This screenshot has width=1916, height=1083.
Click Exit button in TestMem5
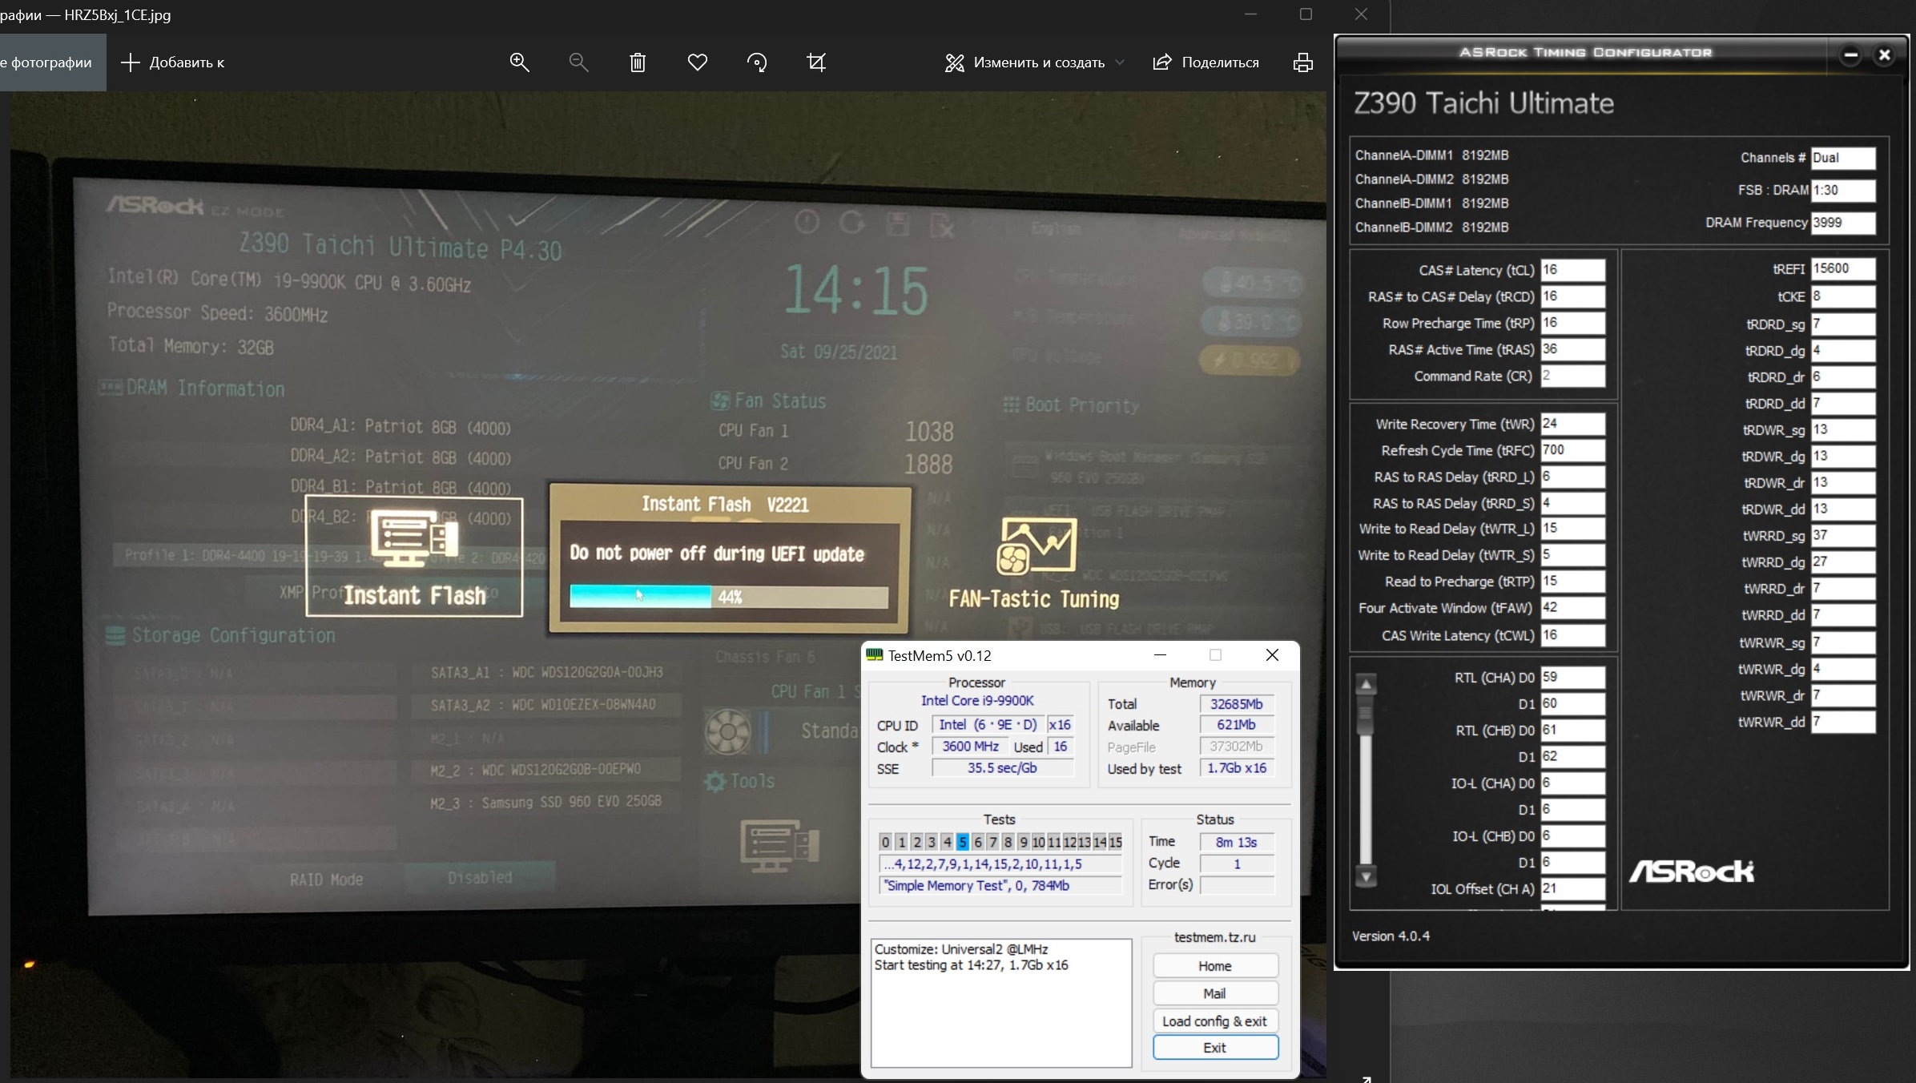[1214, 1048]
